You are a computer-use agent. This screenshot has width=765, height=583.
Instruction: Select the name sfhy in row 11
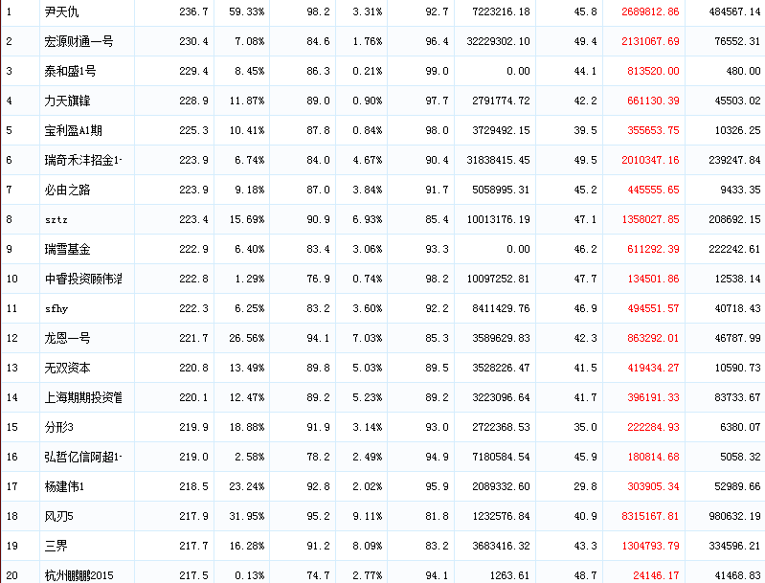point(56,309)
